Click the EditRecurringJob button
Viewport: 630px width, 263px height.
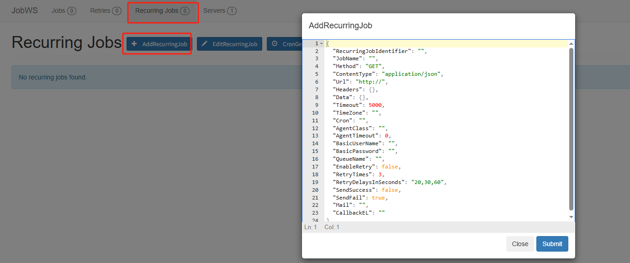[230, 44]
